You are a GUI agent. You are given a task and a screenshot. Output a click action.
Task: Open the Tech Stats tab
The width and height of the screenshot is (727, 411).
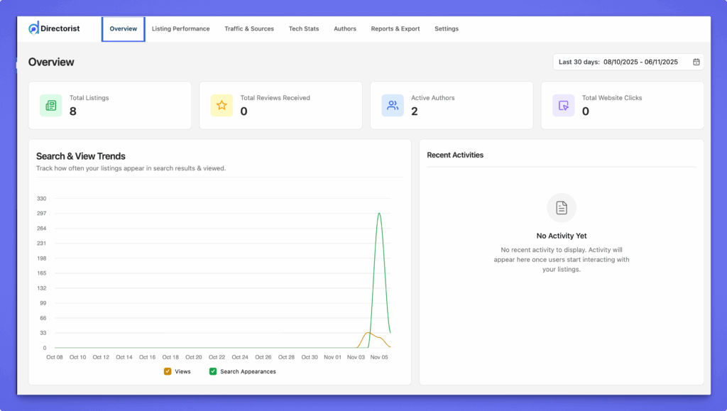pyautogui.click(x=304, y=29)
